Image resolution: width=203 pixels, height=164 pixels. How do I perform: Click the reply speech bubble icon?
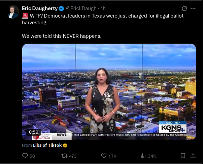click(x=25, y=156)
